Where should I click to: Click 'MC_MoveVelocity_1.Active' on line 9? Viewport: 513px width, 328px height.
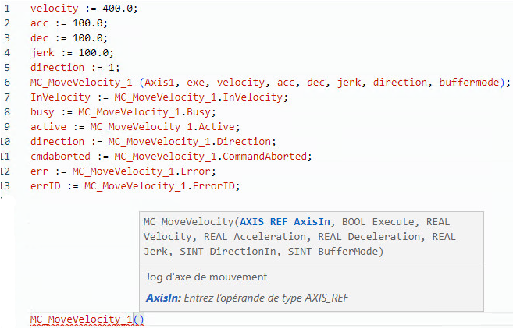pos(162,127)
